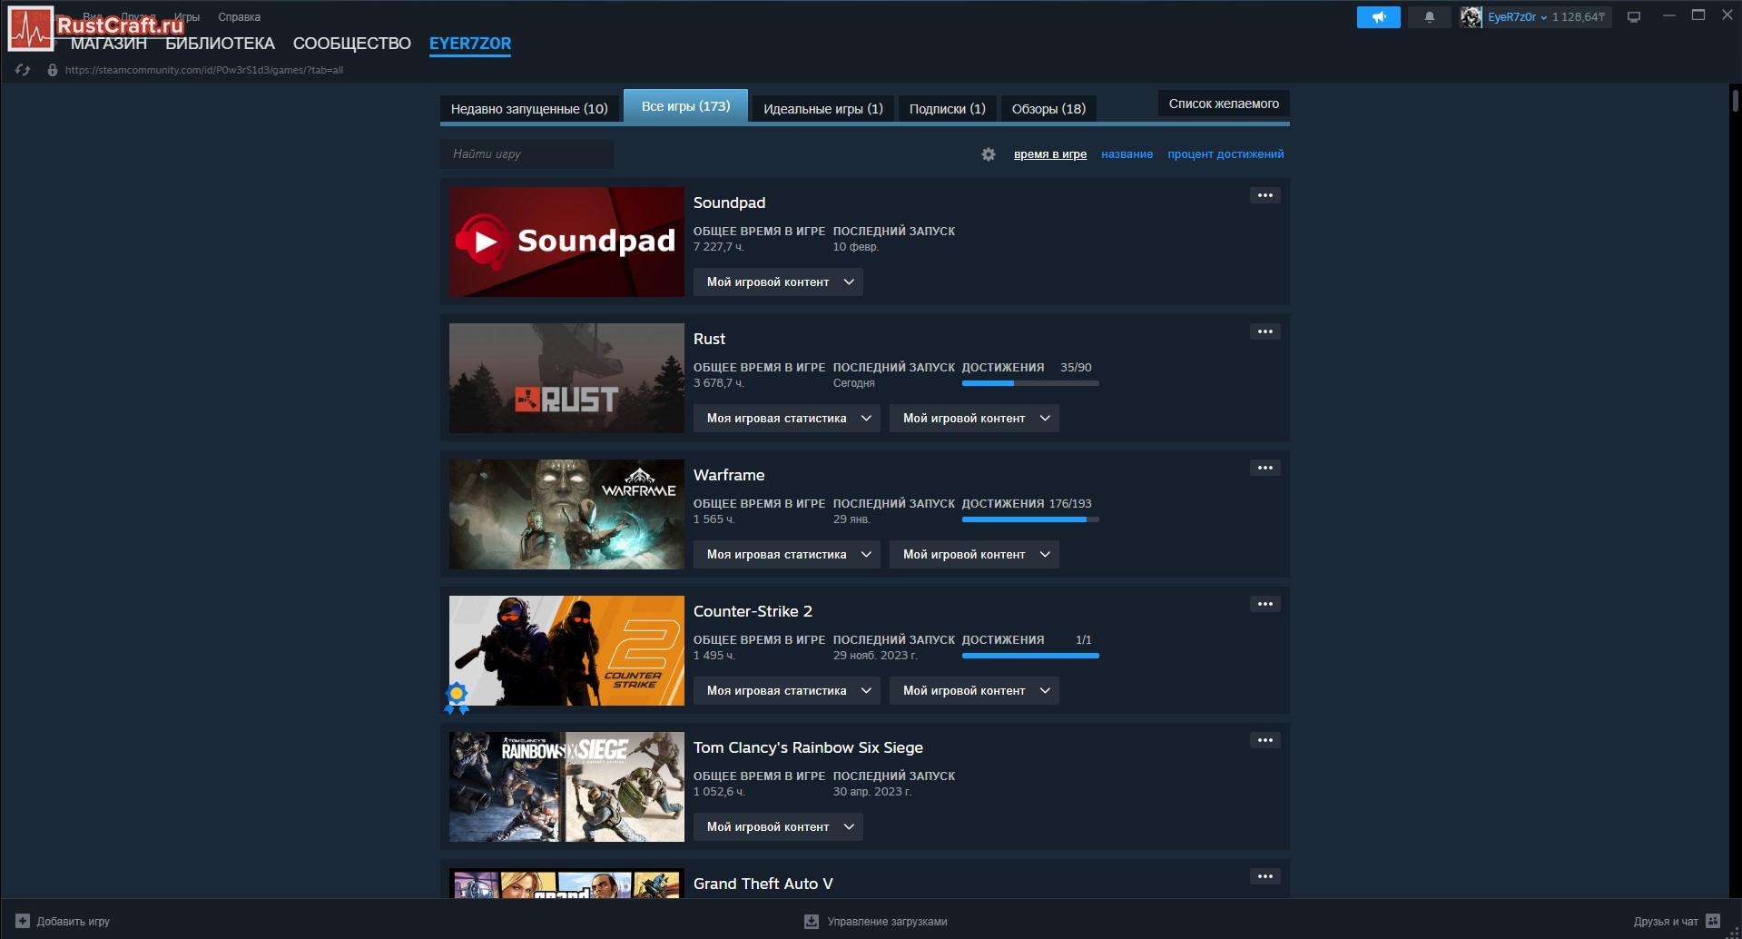Expand Rainbow Six Siege game content dropdown
Viewport: 1742px width, 939px height.
(x=778, y=826)
